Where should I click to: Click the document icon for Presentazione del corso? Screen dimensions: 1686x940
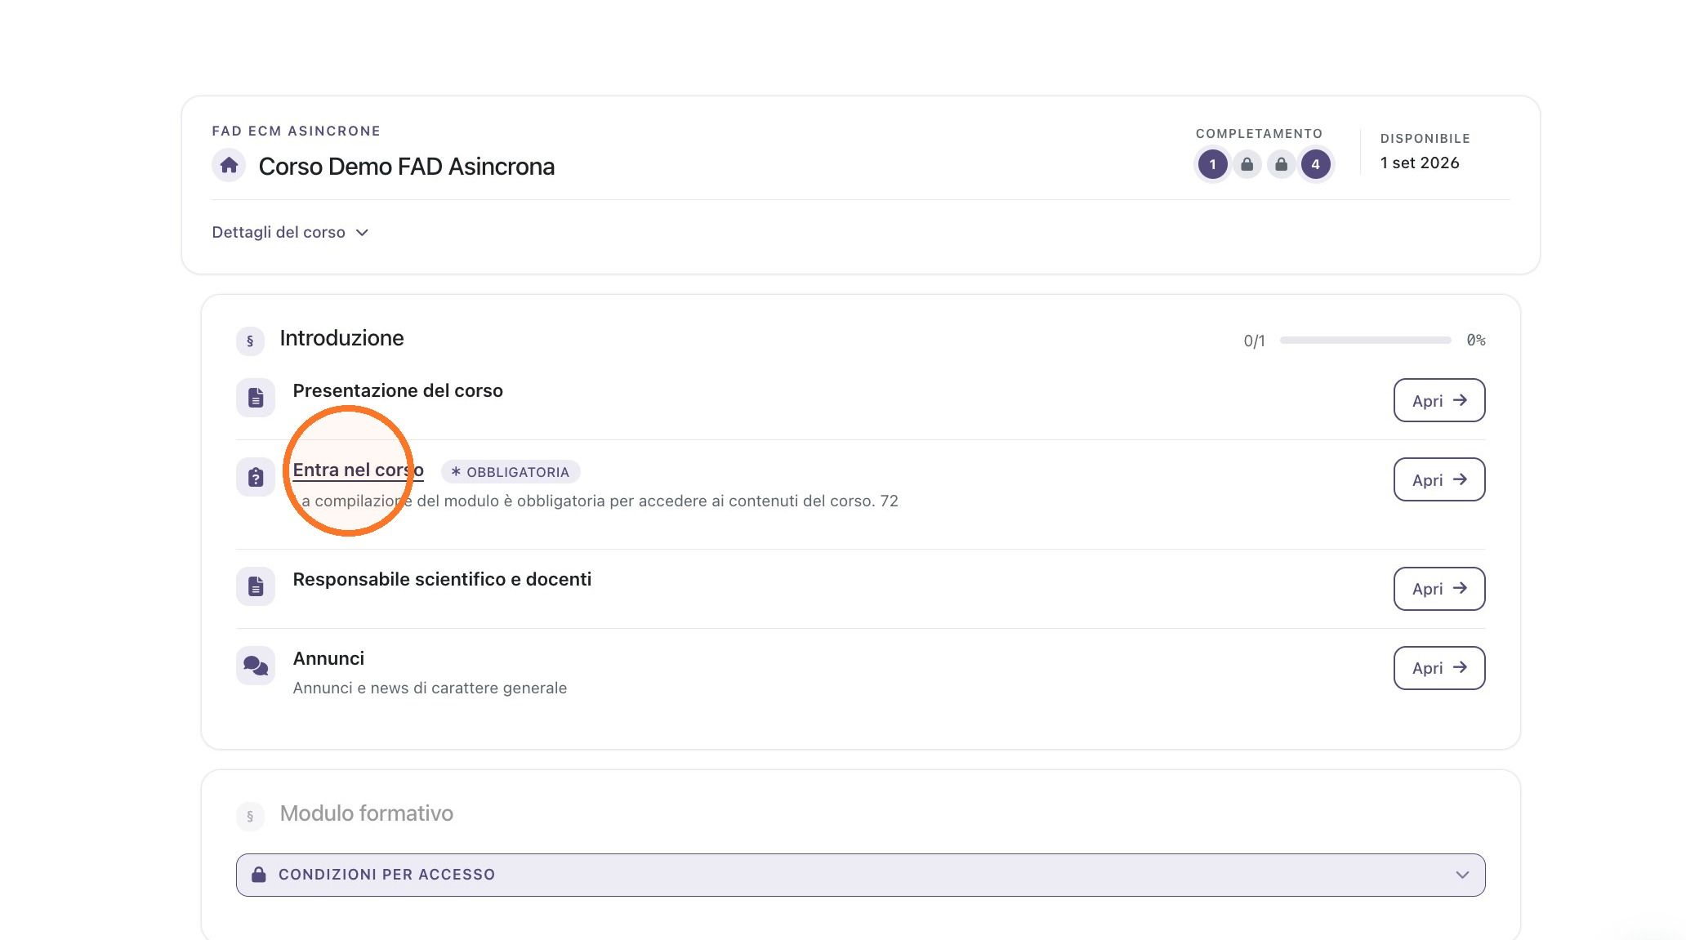click(x=256, y=398)
